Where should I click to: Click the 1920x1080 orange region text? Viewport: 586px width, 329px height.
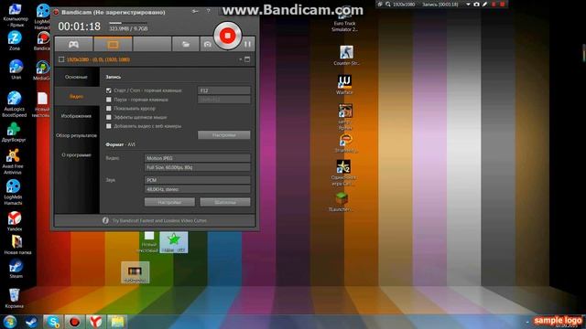click(x=98, y=59)
